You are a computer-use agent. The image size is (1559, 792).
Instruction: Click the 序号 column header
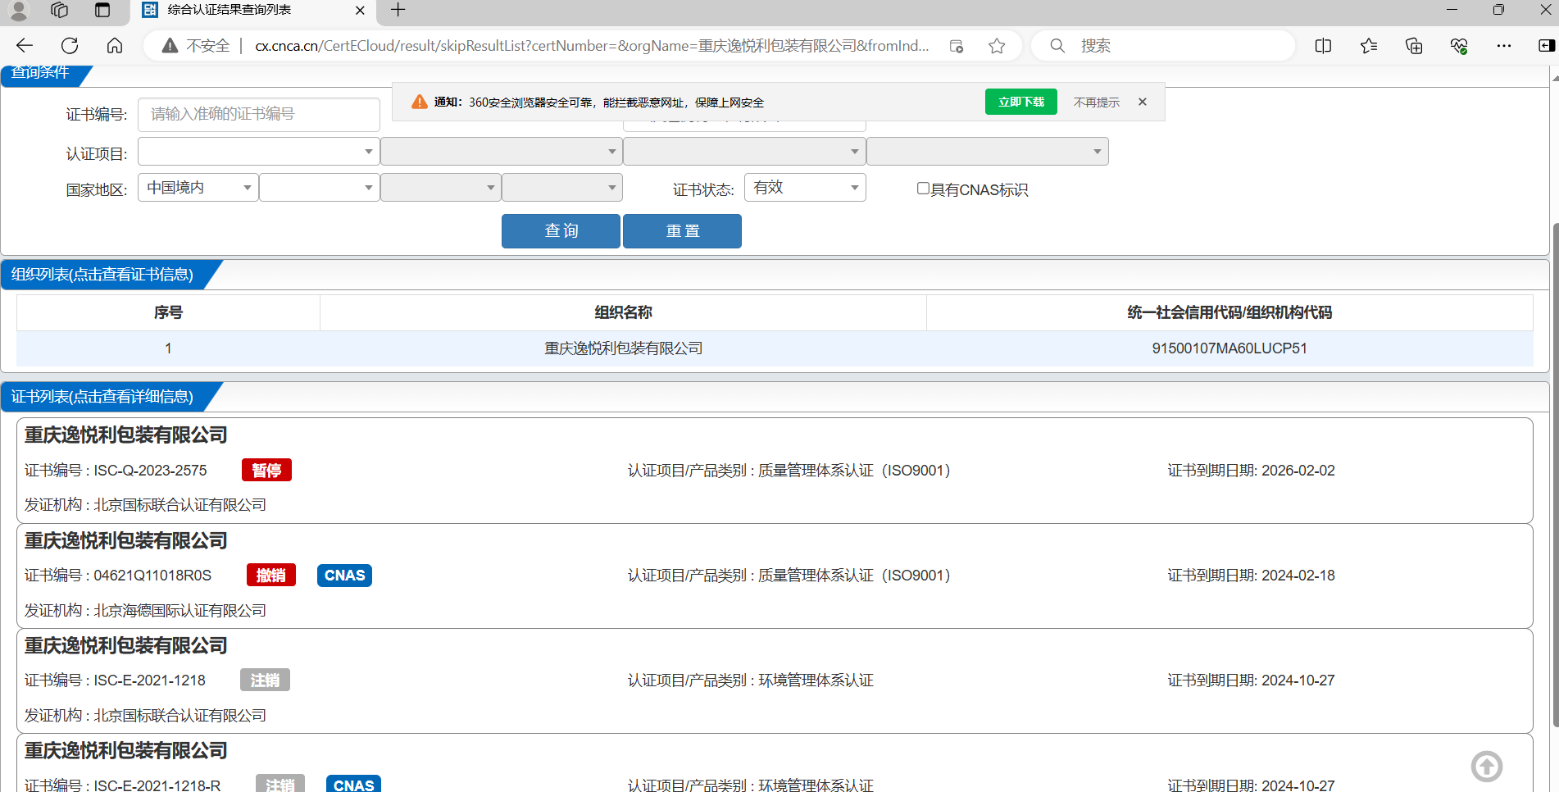coord(168,312)
